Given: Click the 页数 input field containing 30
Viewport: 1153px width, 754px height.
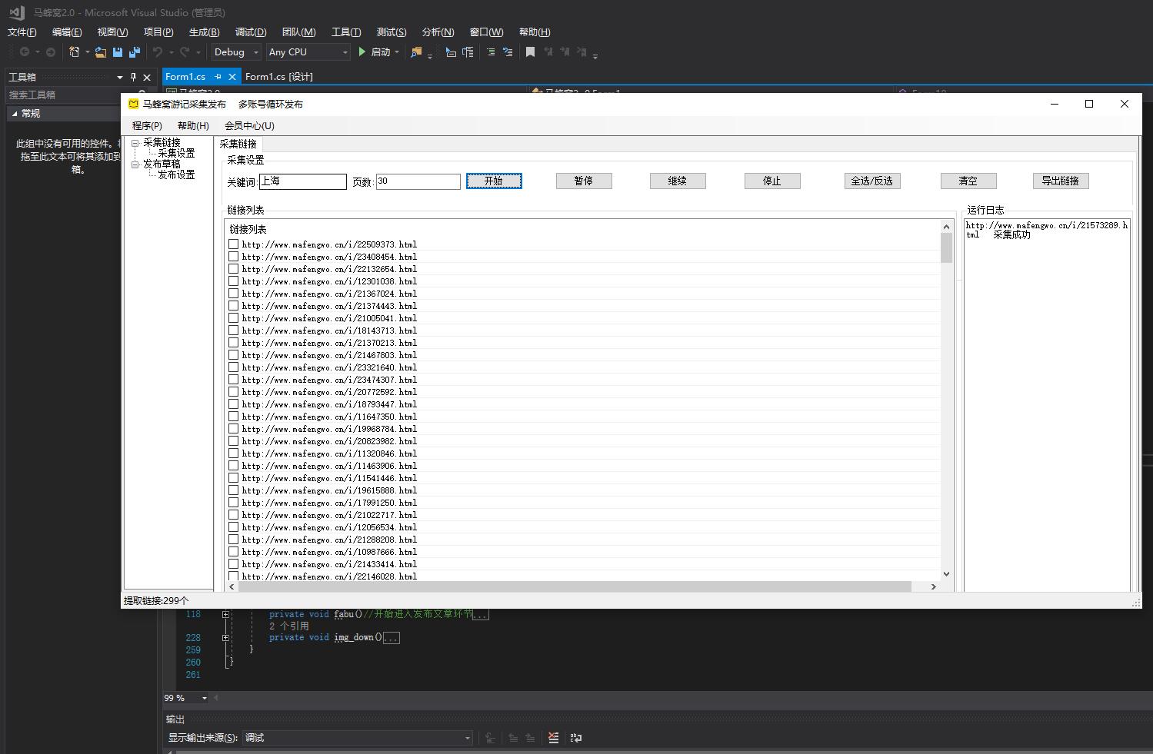Looking at the screenshot, I should click(418, 181).
